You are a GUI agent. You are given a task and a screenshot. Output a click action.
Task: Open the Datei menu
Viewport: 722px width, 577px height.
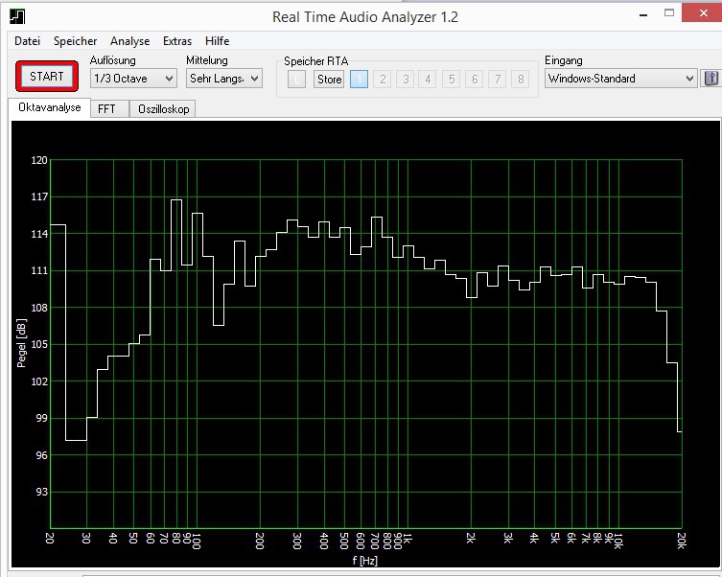[27, 41]
